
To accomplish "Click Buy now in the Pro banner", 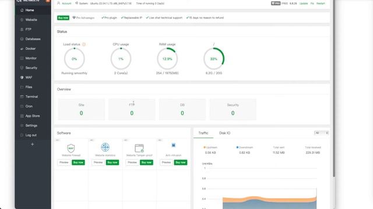I will (x=63, y=18).
